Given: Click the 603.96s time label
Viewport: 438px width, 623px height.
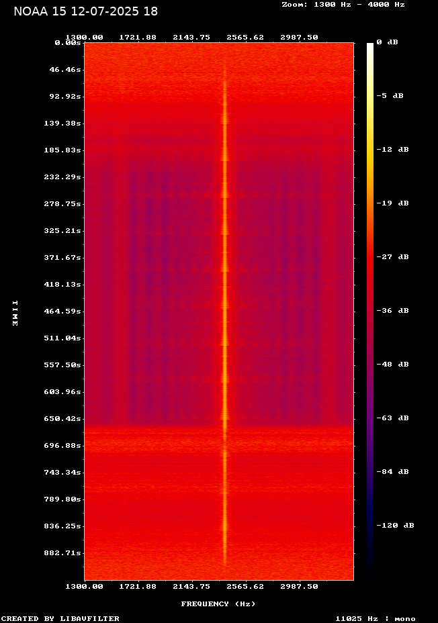Looking at the screenshot, I should pyautogui.click(x=62, y=392).
